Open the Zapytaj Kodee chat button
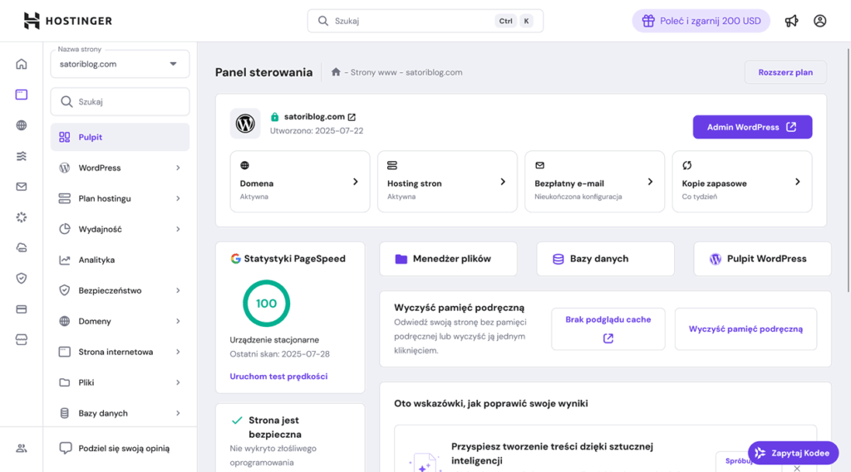Image resolution: width=851 pixels, height=472 pixels. pos(793,453)
